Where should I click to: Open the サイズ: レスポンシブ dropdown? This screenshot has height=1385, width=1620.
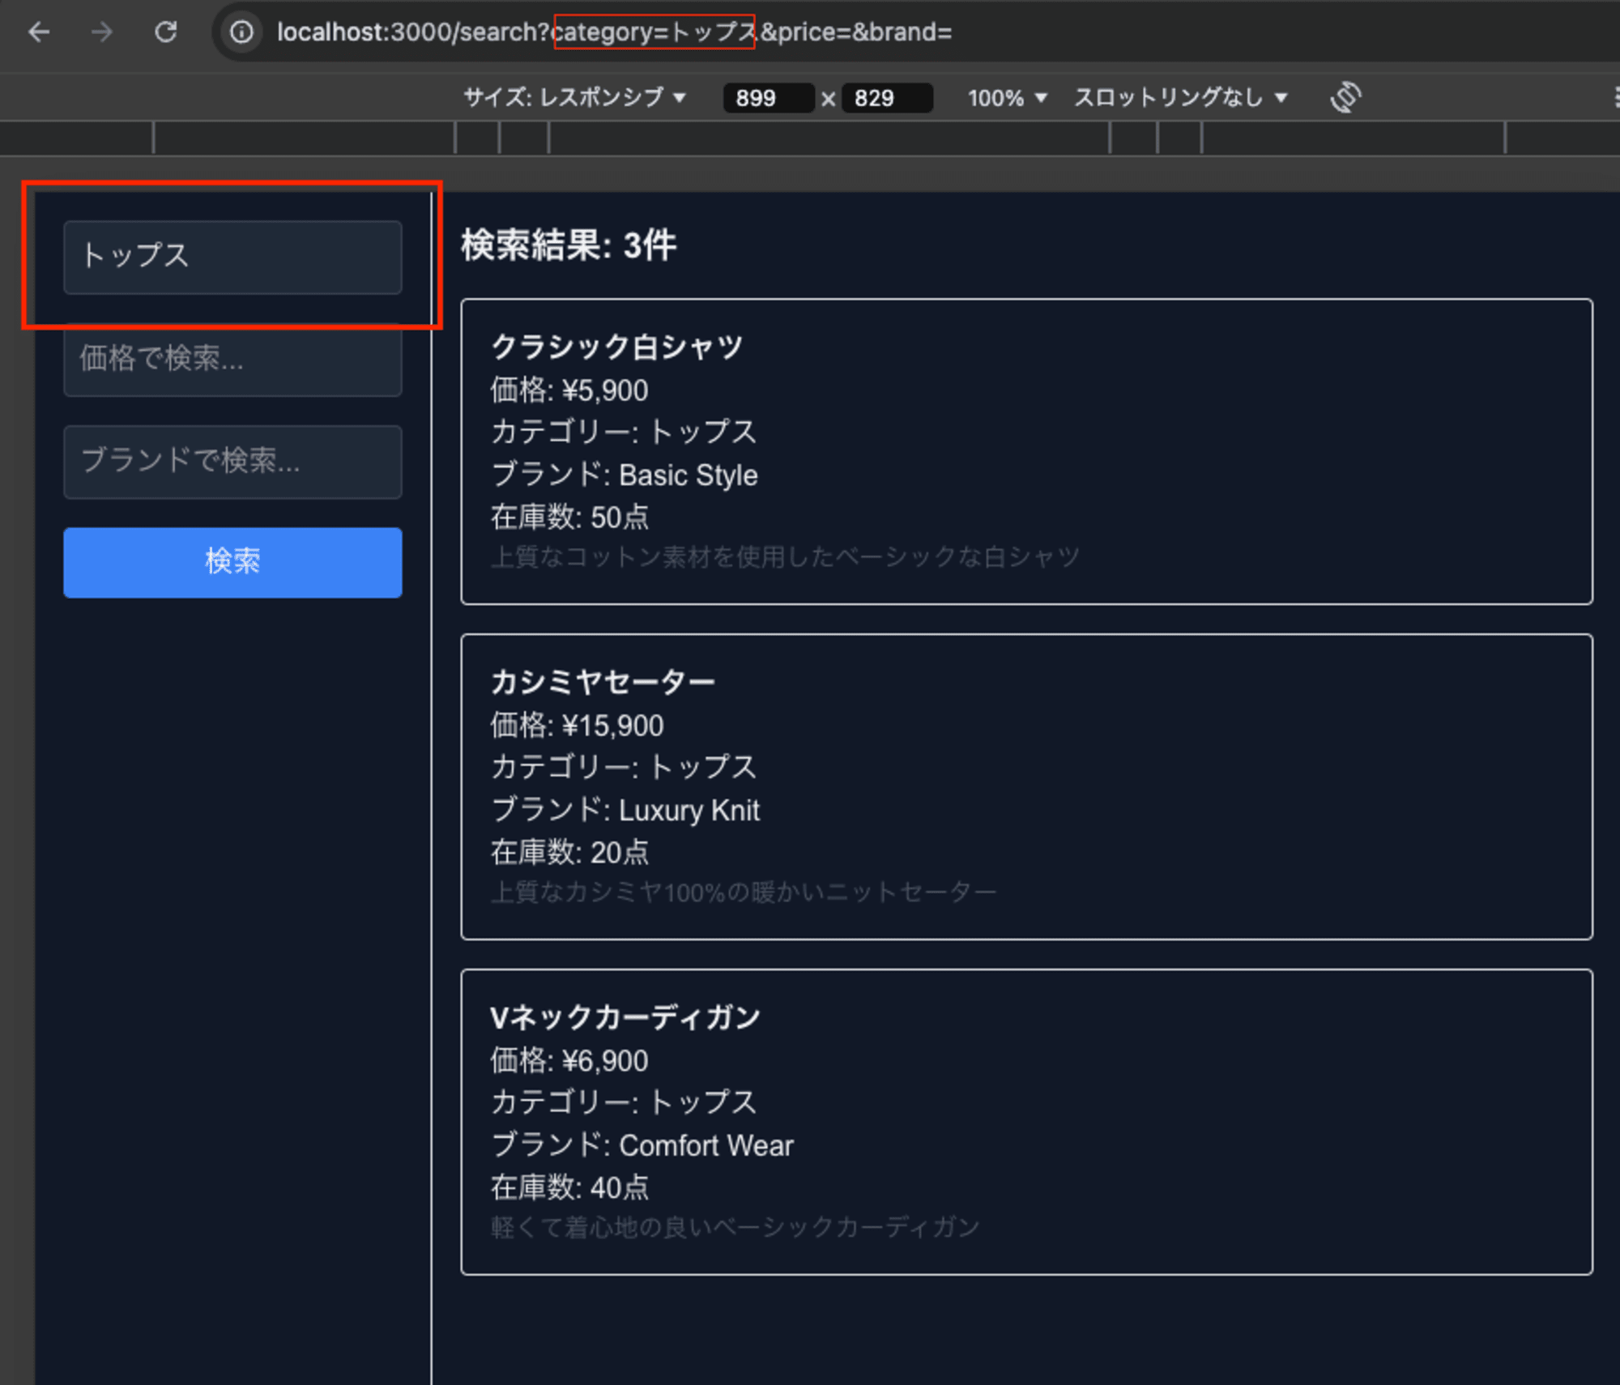574,98
